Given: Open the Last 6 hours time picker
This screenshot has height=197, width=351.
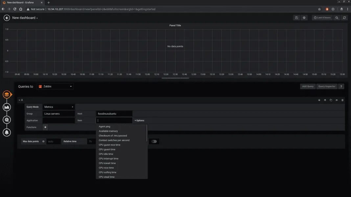Looking at the screenshot, I should click(322, 18).
